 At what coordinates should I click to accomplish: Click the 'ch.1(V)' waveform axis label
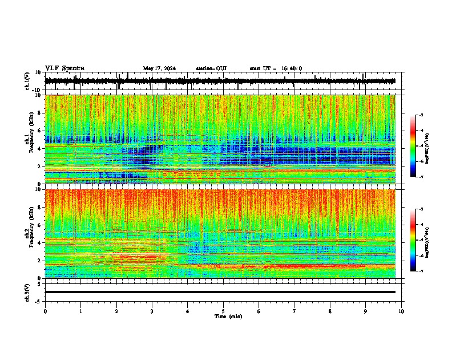tap(27, 81)
